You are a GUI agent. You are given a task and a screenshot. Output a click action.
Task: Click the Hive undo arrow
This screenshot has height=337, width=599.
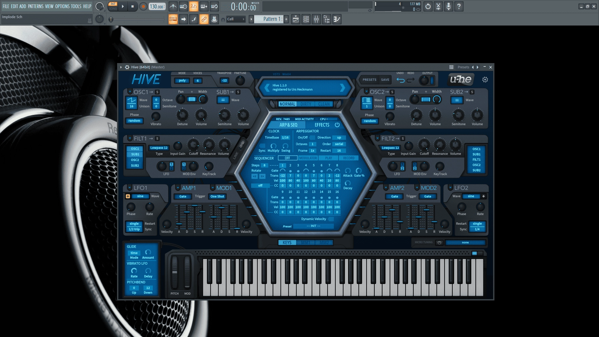[x=400, y=80]
